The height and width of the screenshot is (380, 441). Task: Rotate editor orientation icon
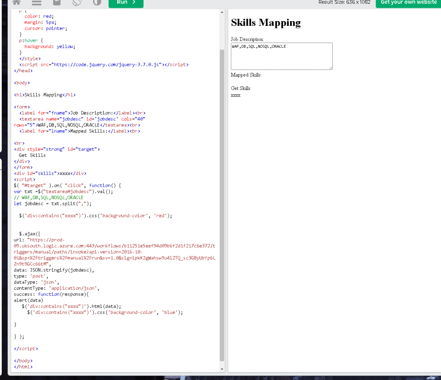tap(77, 2)
